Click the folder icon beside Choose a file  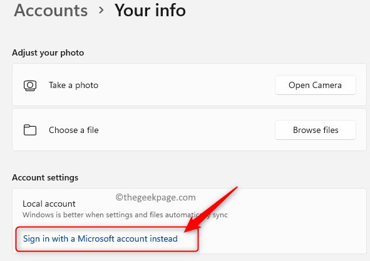30,130
